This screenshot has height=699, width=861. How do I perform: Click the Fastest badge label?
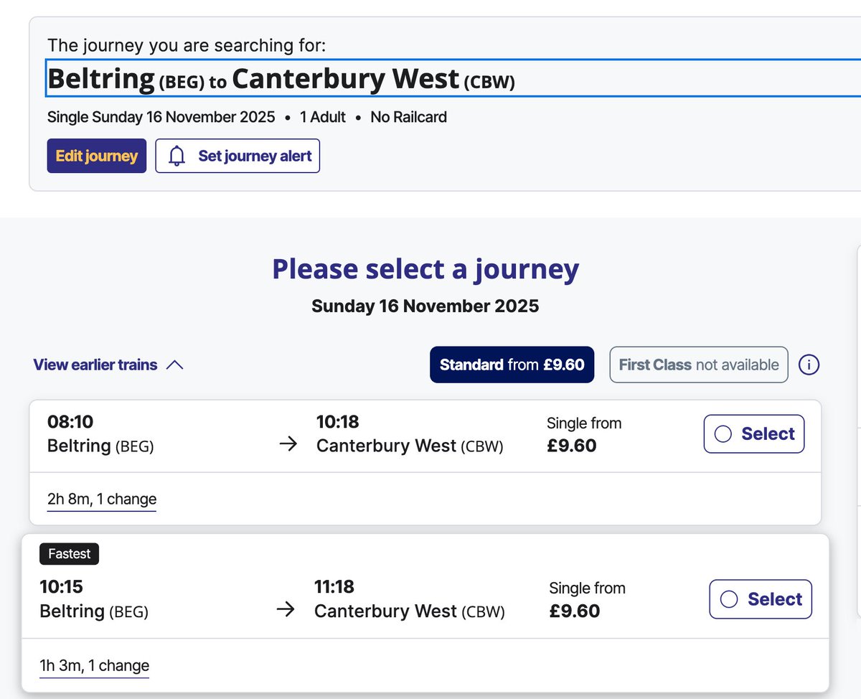[70, 554]
